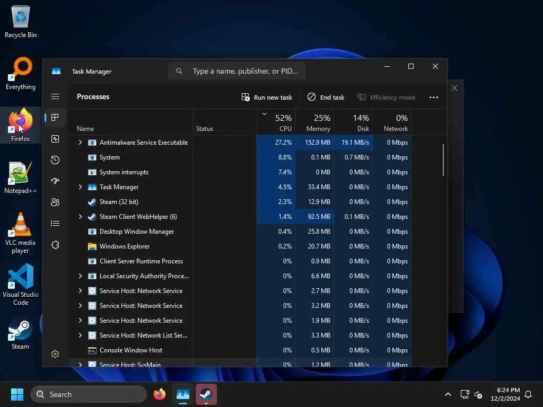Click the Windows Explorer folder process icon
Viewport: 543px width, 407px height.
(92, 246)
